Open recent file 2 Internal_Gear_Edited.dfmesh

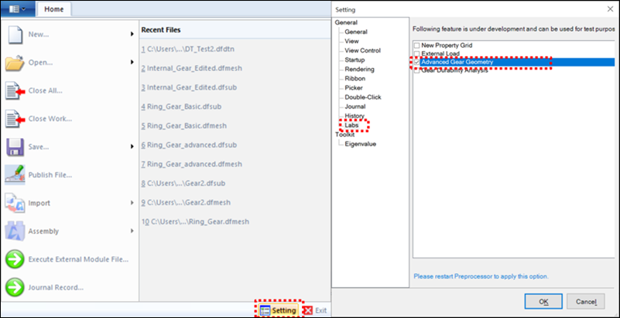coord(192,68)
